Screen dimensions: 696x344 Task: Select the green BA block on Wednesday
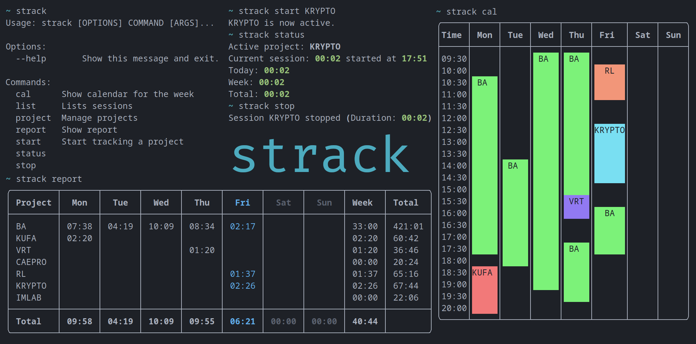(x=546, y=171)
